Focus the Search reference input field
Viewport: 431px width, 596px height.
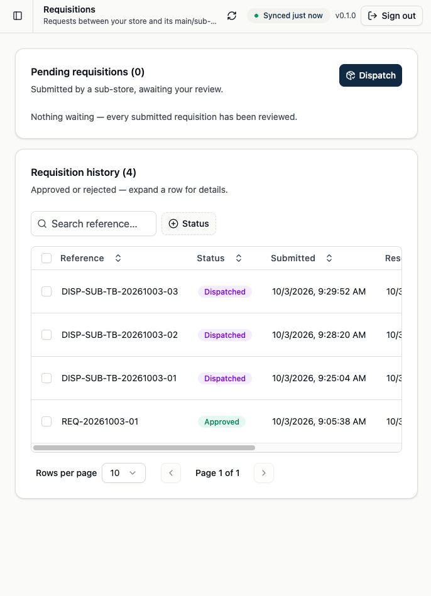coord(94,224)
